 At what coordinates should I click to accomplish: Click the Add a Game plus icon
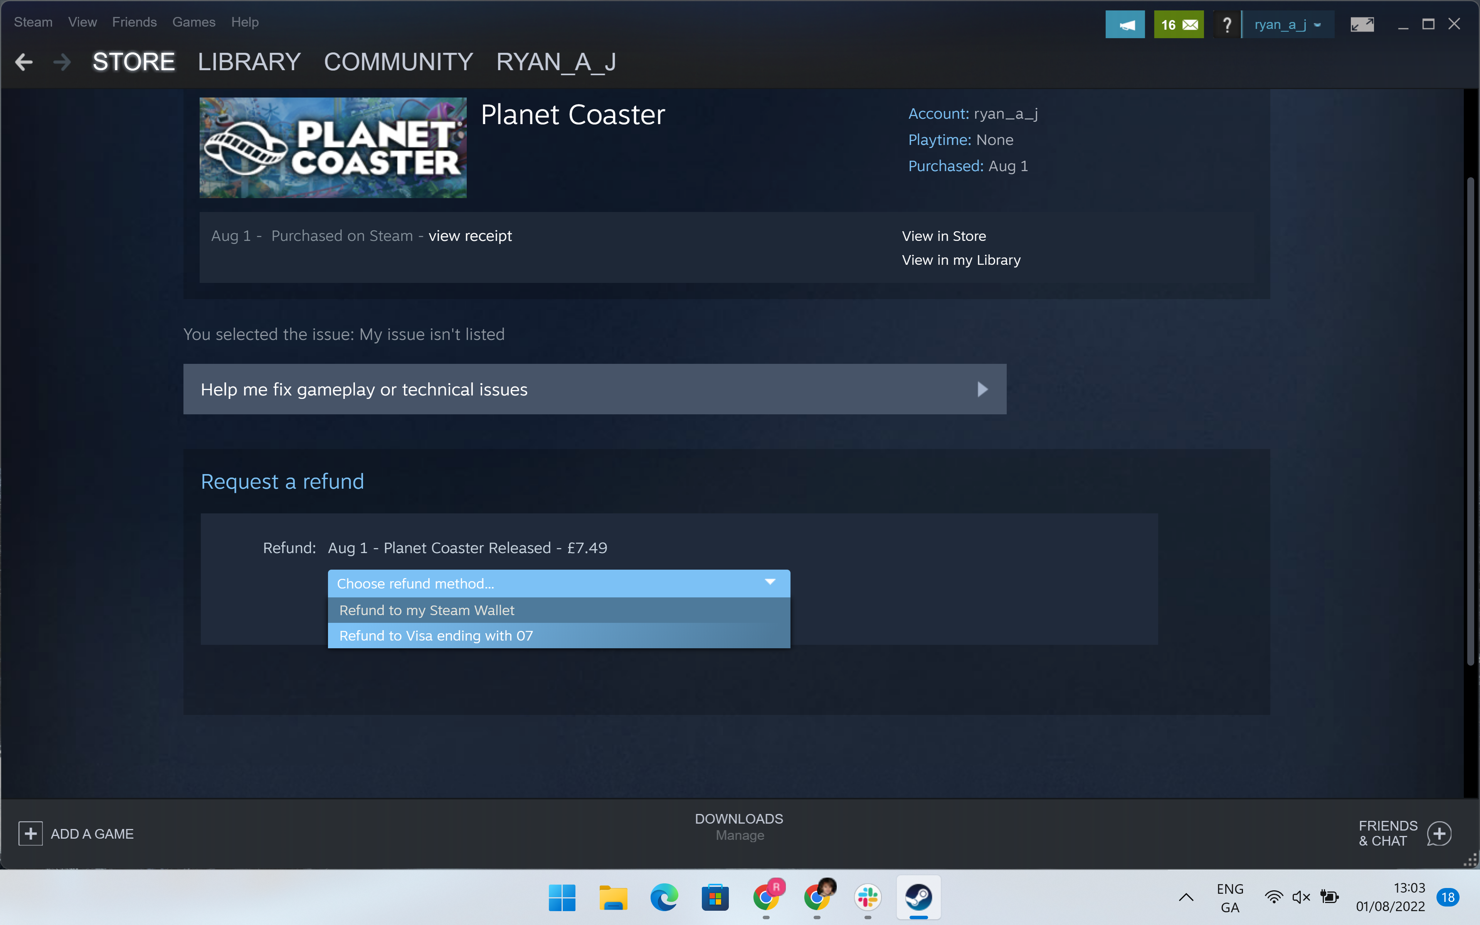(x=30, y=833)
